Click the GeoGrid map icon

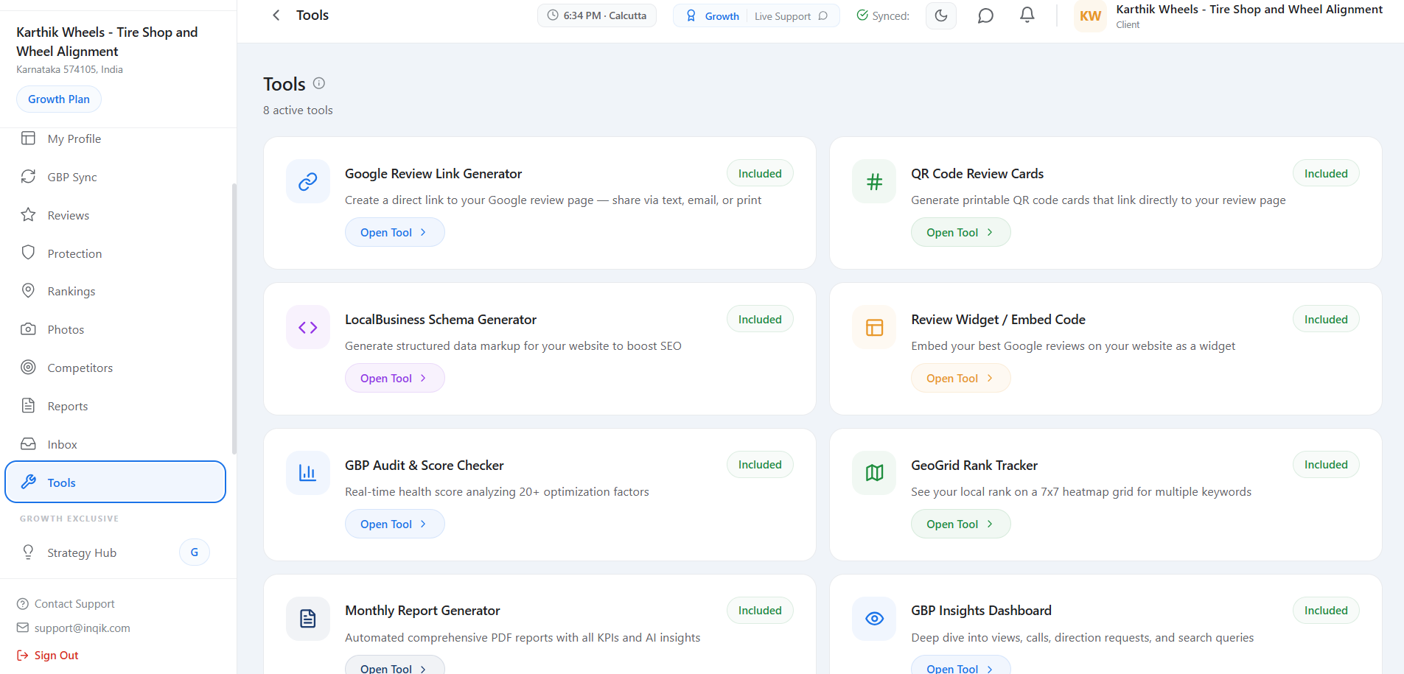click(x=874, y=473)
